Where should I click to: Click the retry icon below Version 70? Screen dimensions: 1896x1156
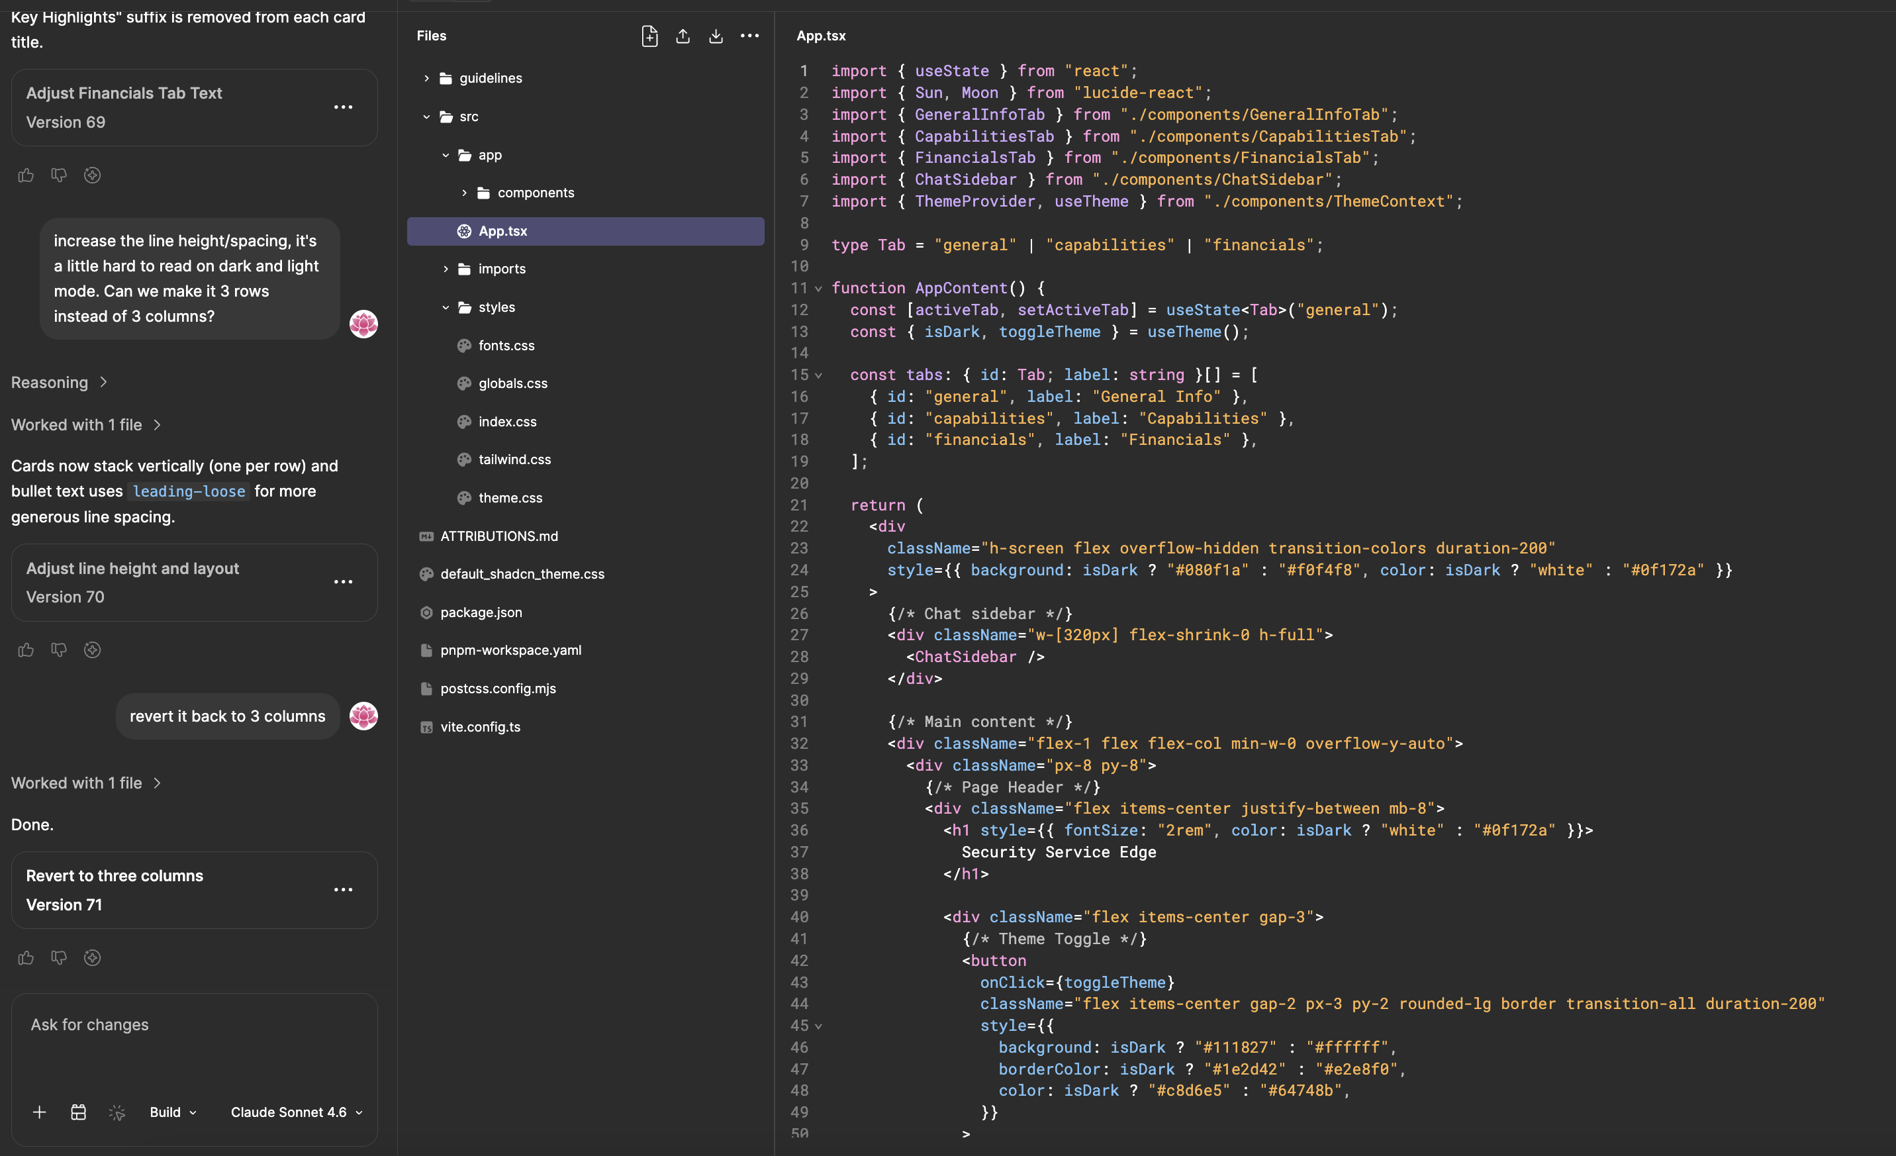point(92,650)
